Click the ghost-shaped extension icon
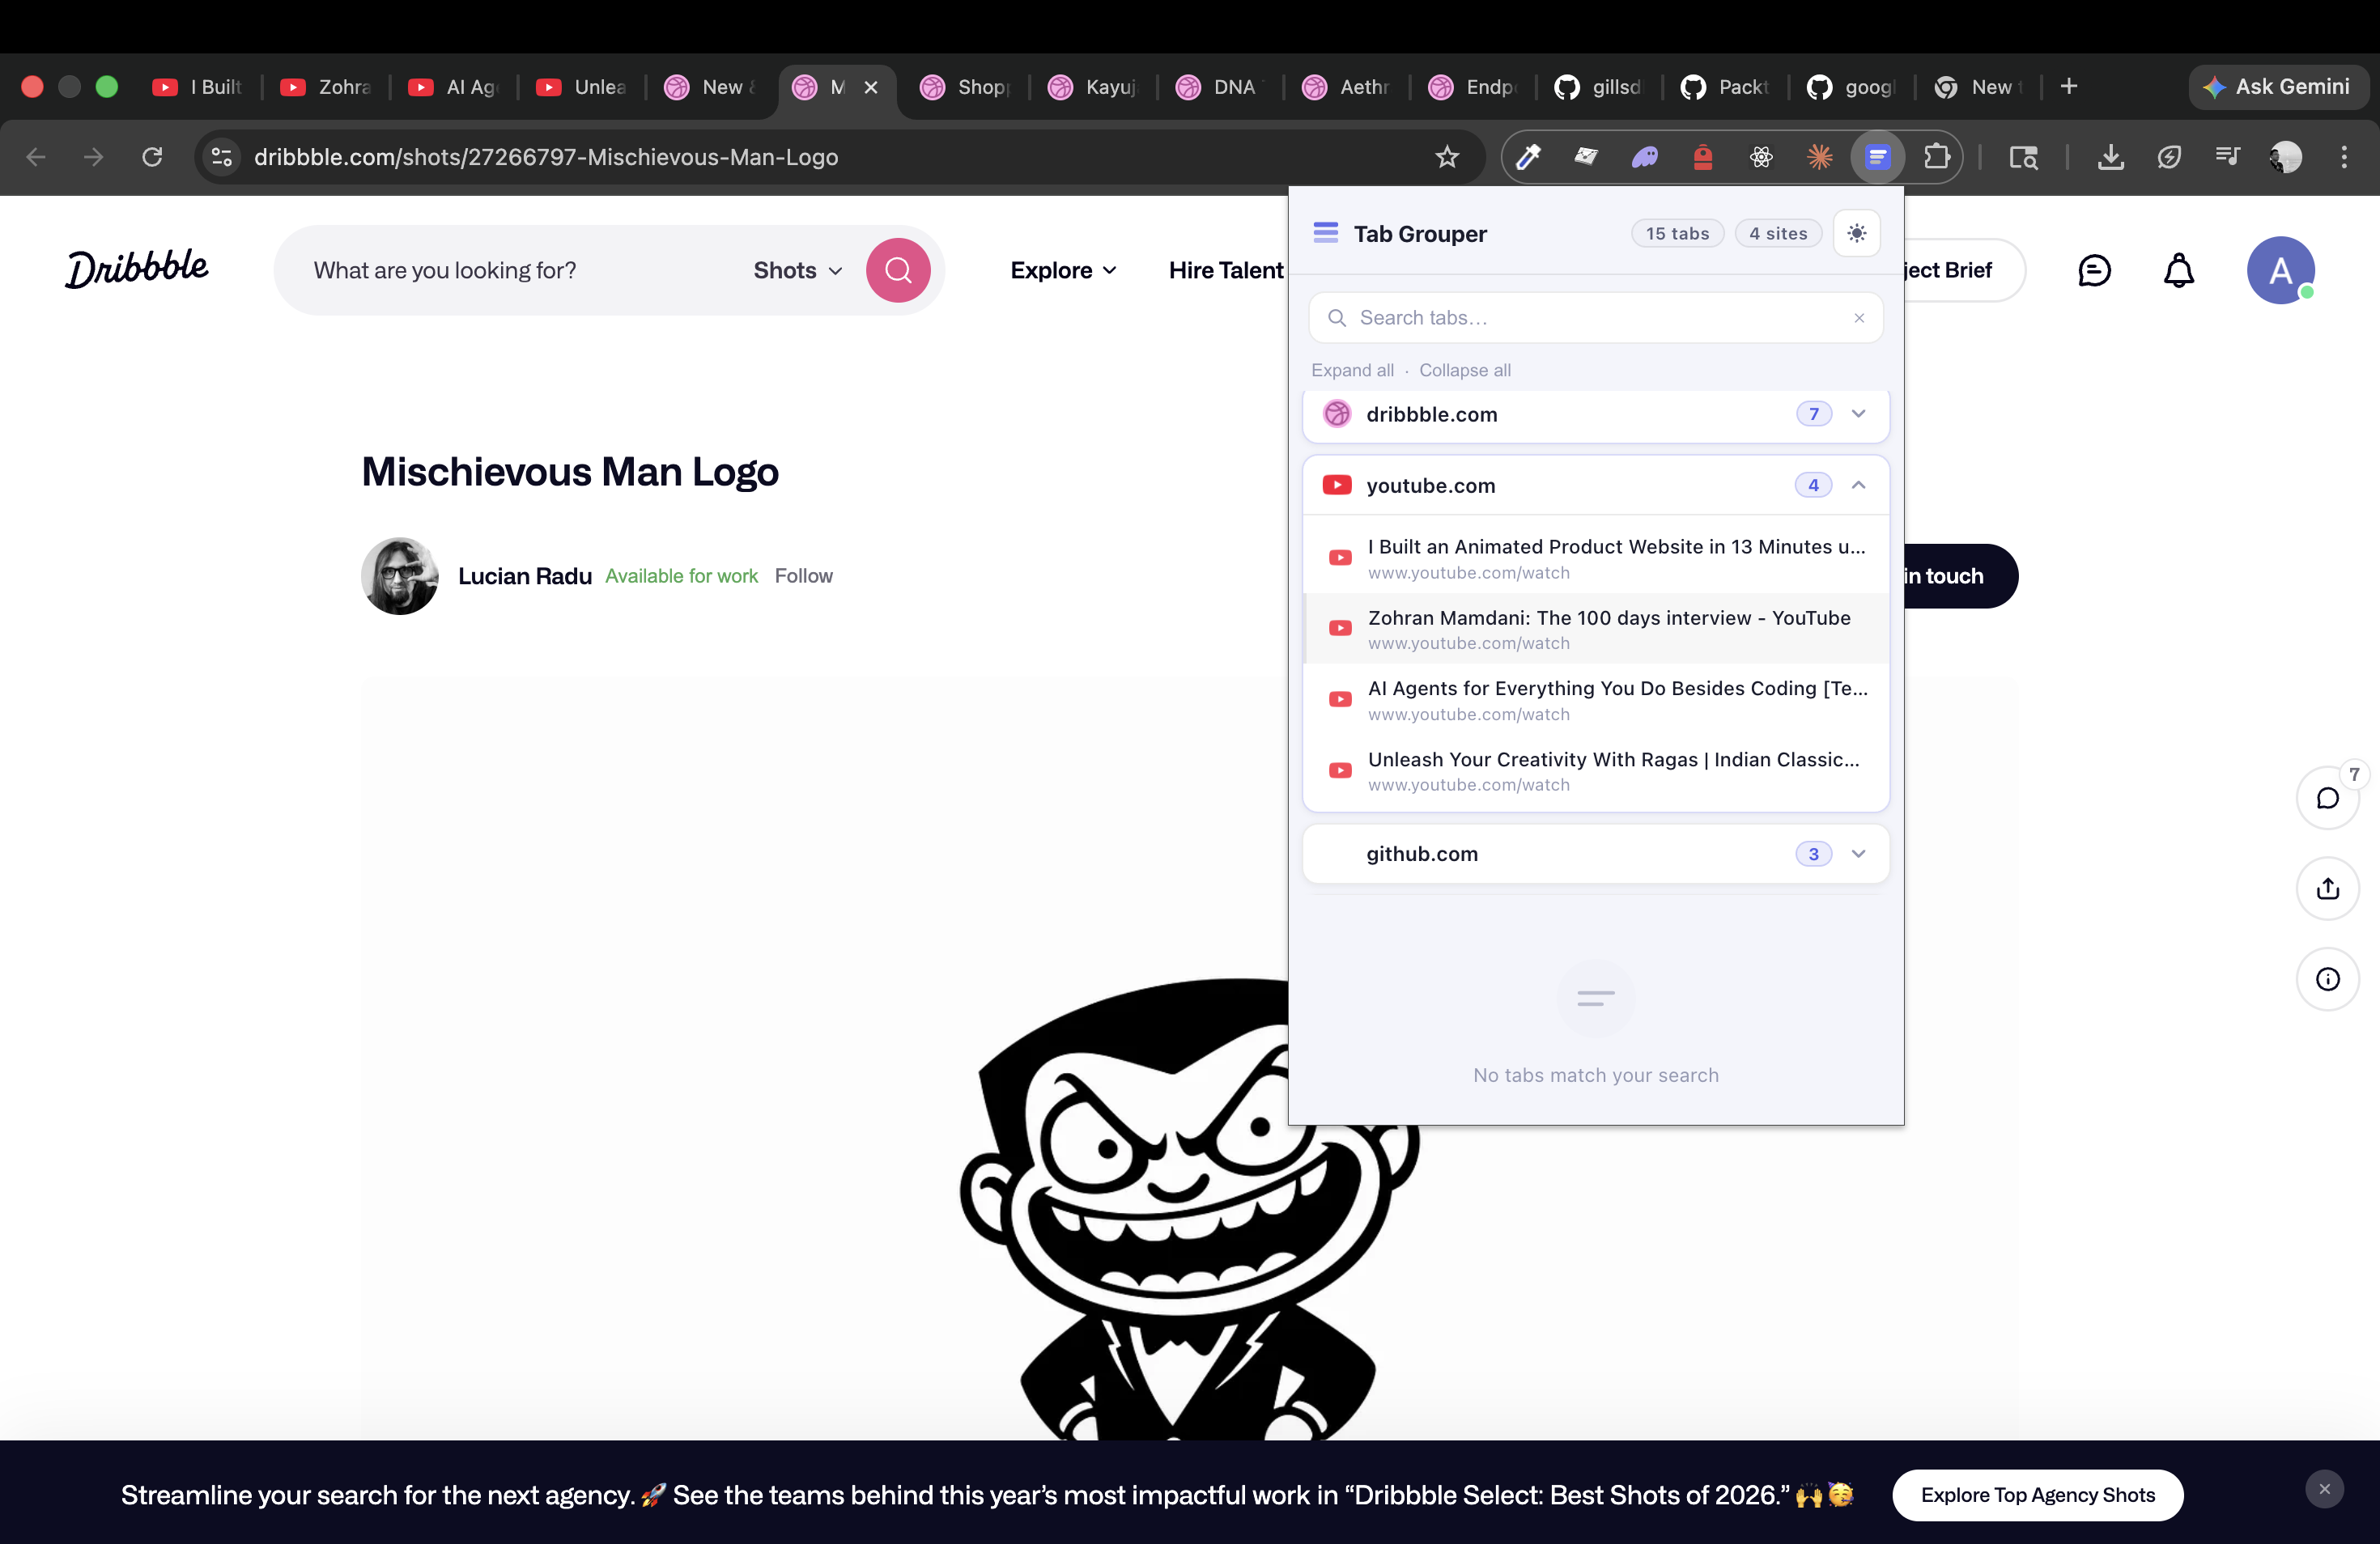This screenshot has width=2380, height=1544. coord(1645,157)
